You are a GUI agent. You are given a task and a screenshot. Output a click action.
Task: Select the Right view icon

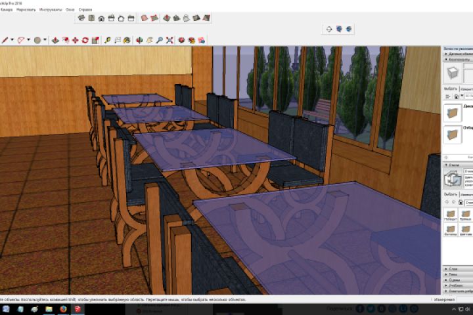111,18
